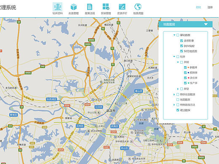Click the 华中农业大学 POI marker
Image resolution: width=219 pixels, height=164 pixels.
(130, 159)
